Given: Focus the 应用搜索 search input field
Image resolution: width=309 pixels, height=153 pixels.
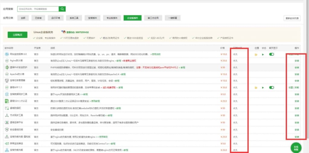Looking at the screenshot, I should tap(38, 9).
